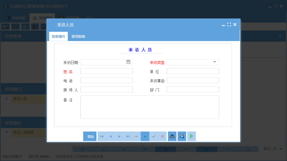
Task: Jump to the first record with the navigation icon
Action: 102,136
